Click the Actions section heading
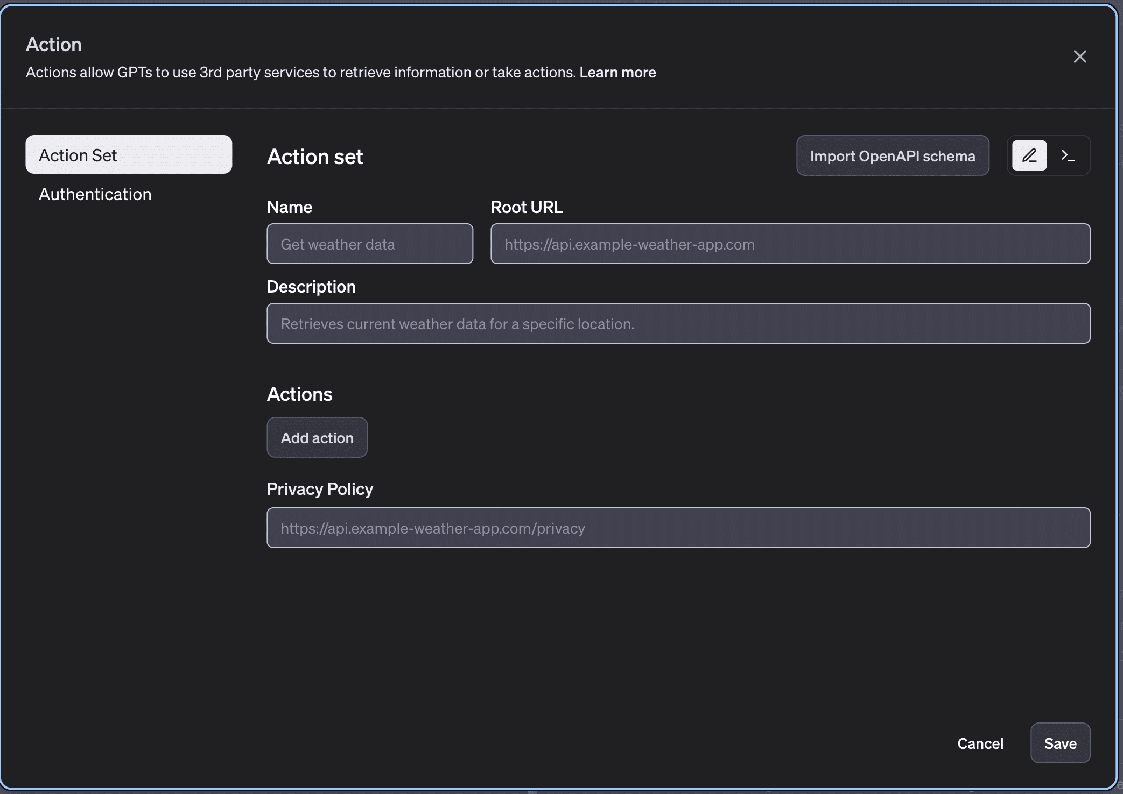Viewport: 1123px width, 794px height. click(299, 394)
